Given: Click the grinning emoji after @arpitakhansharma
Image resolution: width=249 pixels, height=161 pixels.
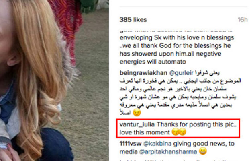Looking at the screenshot, I should (x=203, y=151).
